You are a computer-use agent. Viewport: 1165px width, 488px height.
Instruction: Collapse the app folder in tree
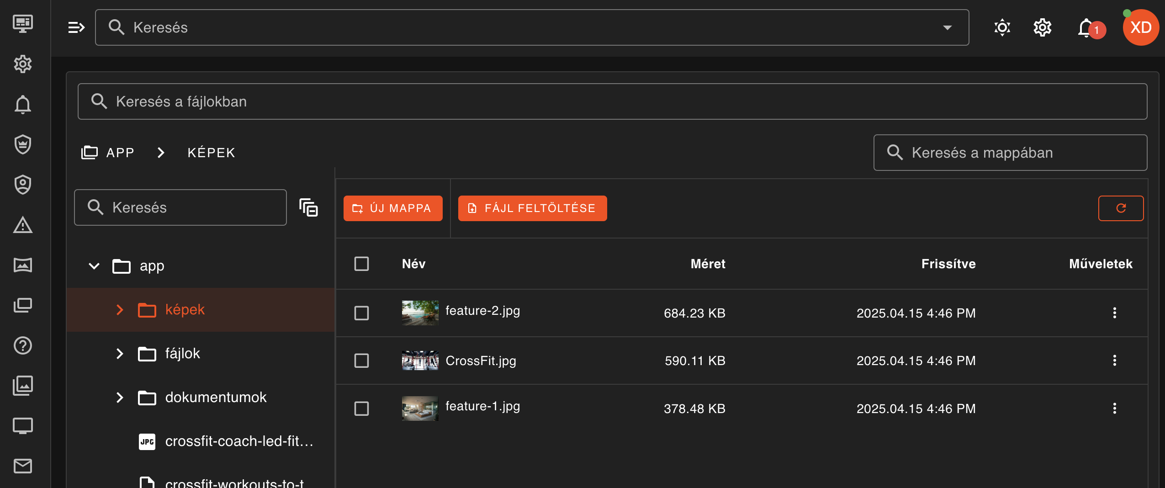[x=94, y=266]
